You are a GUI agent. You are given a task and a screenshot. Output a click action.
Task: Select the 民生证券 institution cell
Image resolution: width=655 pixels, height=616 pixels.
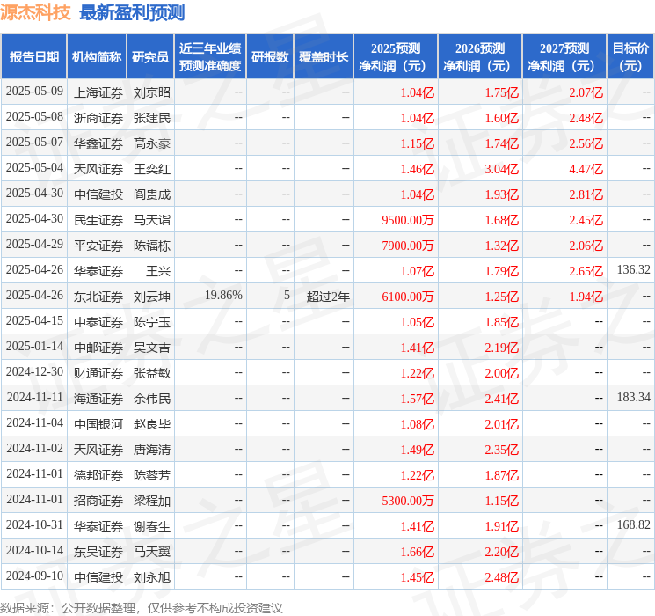pyautogui.click(x=98, y=220)
